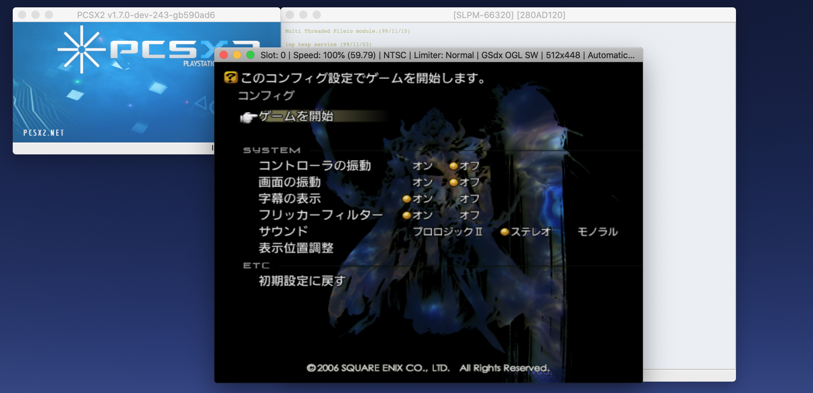The width and height of the screenshot is (813, 393).
Task: Click the help message このコンフィグ設定でゲームを開始します。
Action: (363, 78)
